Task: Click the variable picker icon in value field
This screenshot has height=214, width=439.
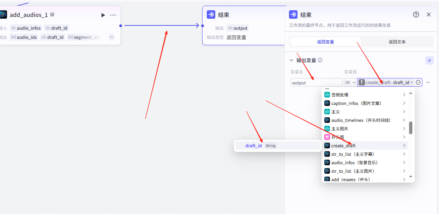Action: tap(418, 82)
